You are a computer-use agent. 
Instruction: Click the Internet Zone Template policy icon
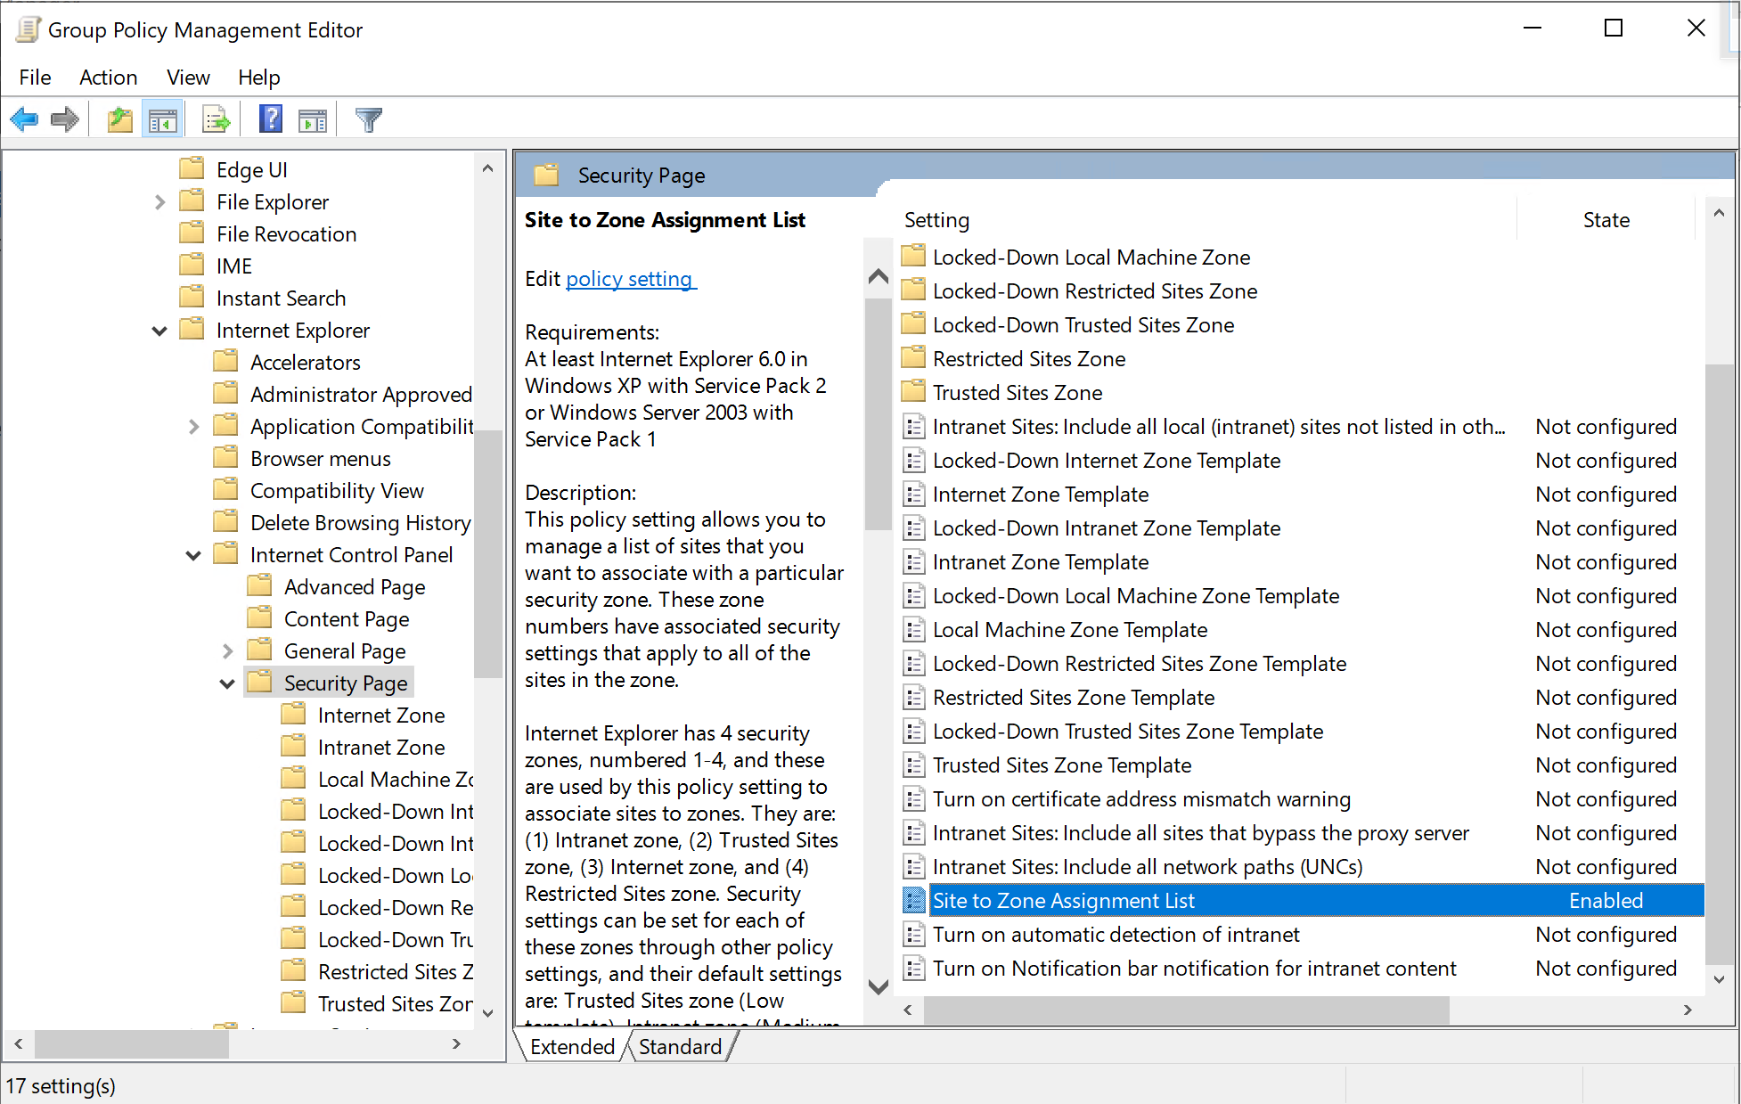point(913,494)
